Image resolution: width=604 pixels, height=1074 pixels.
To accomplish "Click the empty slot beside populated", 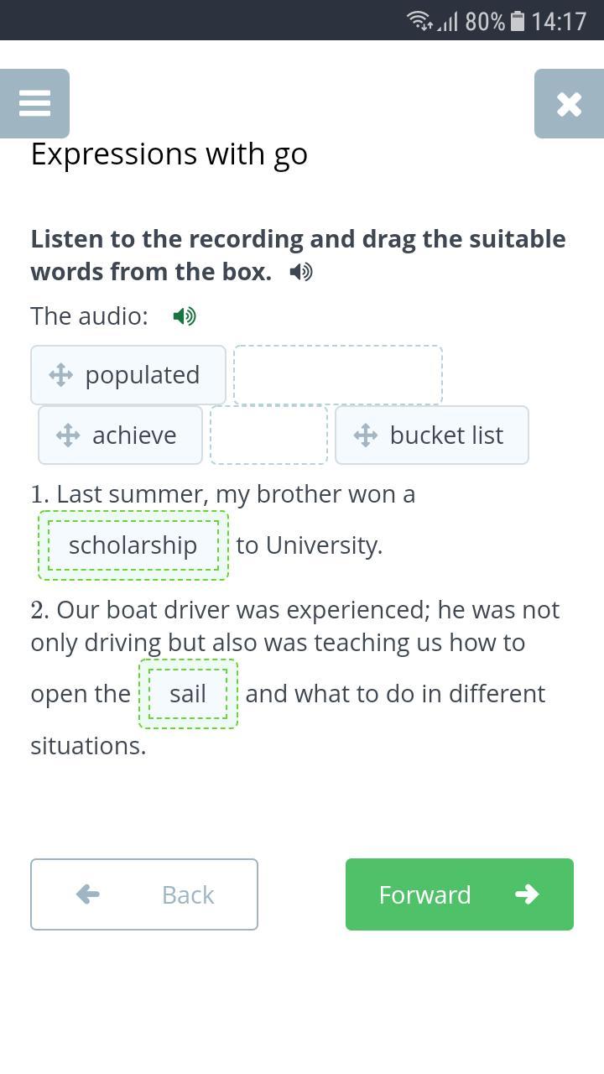I will tap(338, 375).
